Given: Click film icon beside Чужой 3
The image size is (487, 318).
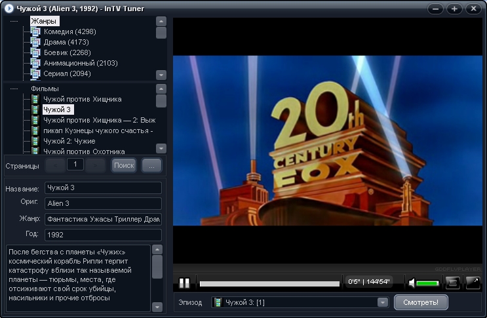Looking at the screenshot, I should (35, 109).
